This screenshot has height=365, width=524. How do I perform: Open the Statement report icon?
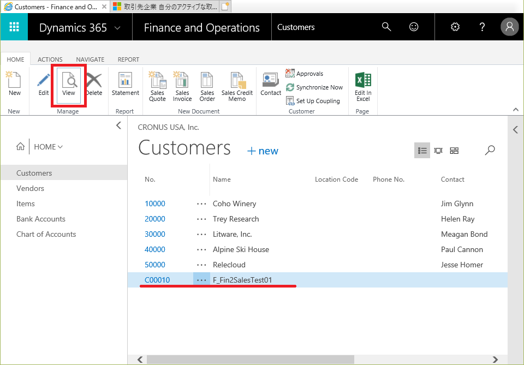[x=126, y=83]
